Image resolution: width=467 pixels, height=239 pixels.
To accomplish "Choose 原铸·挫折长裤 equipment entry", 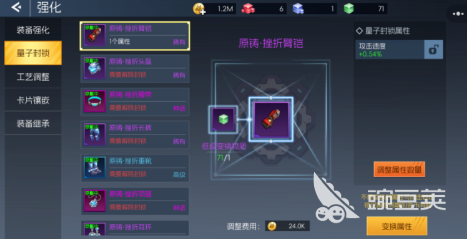I will [x=135, y=135].
